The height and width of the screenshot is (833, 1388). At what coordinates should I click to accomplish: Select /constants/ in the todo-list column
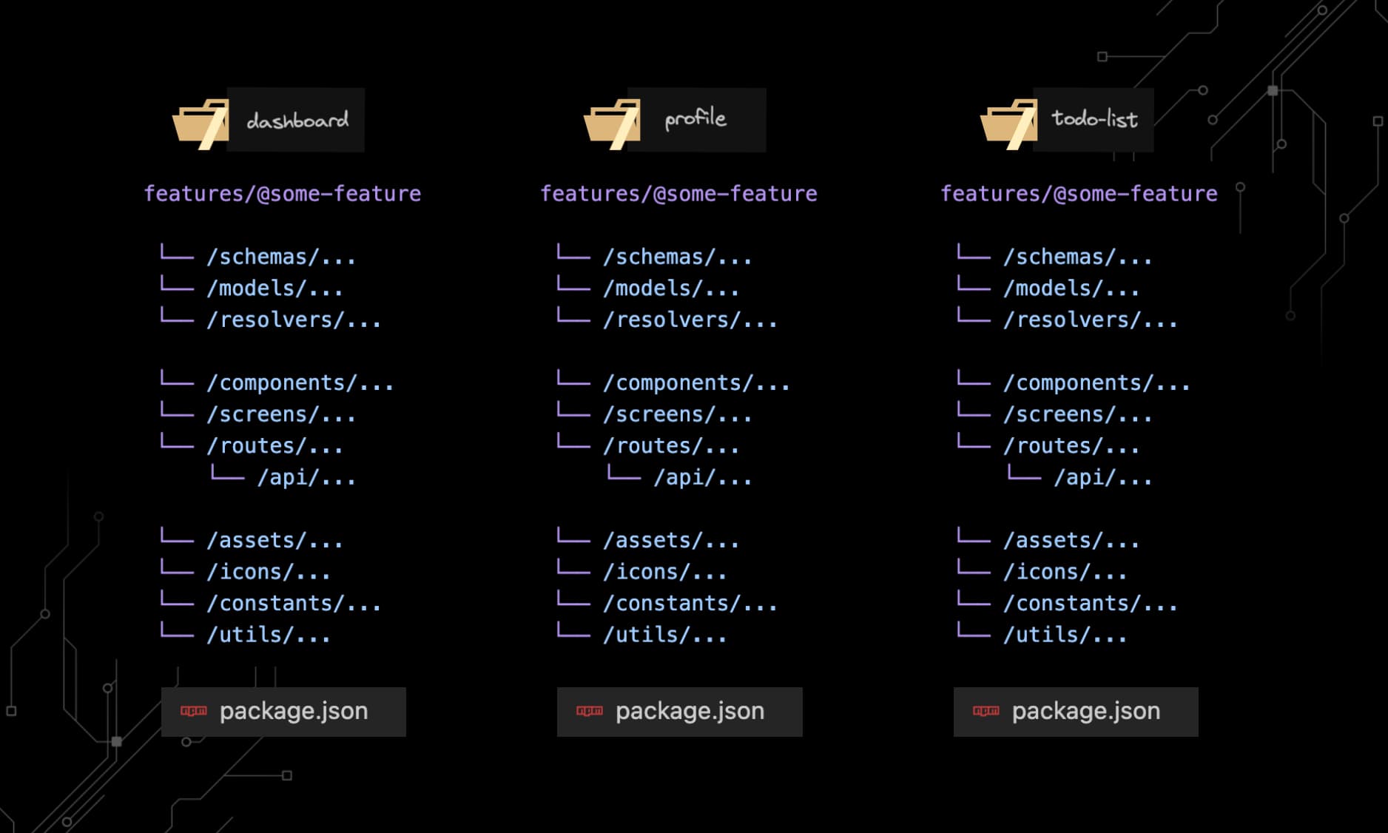coord(1089,604)
